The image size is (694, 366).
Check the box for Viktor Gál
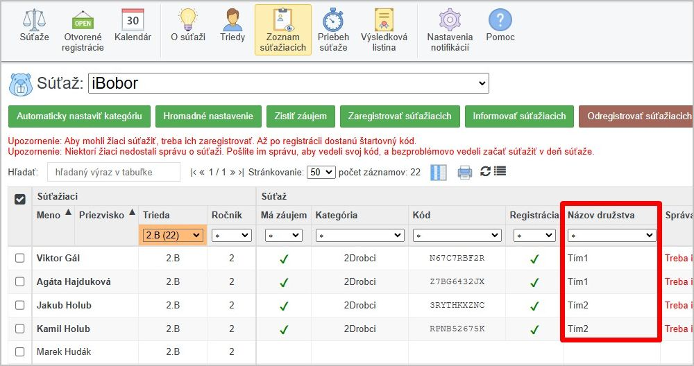(20, 259)
